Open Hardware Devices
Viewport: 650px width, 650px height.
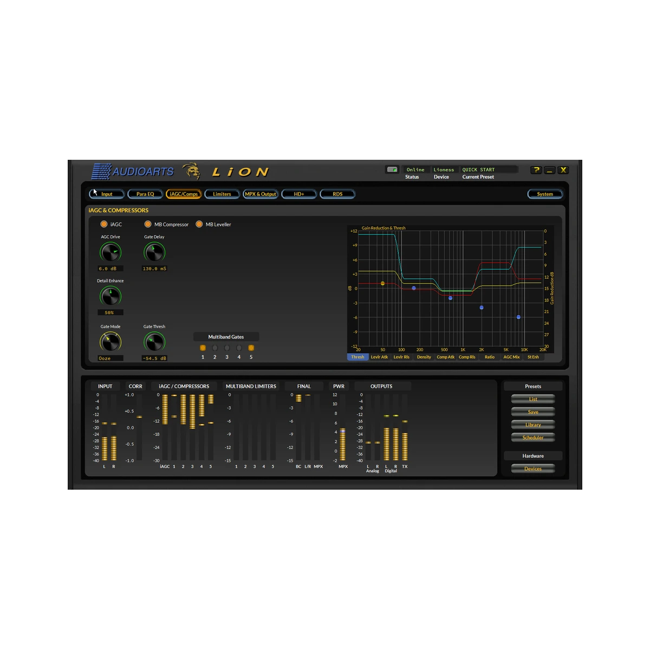tap(533, 469)
